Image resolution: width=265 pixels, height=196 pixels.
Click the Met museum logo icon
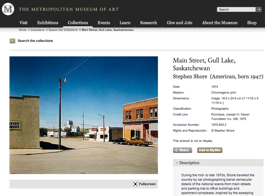(8, 9)
